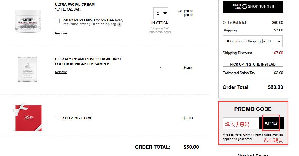Tick the Add a Gift Box checkbox
Image resolution: width=299 pixels, height=156 pixels.
[57, 118]
